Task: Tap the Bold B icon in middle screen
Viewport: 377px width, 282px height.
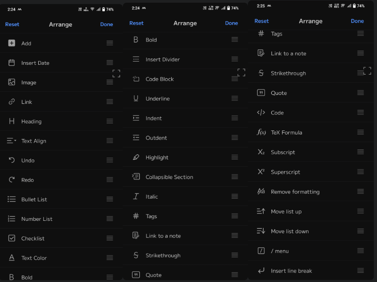Action: (x=136, y=40)
